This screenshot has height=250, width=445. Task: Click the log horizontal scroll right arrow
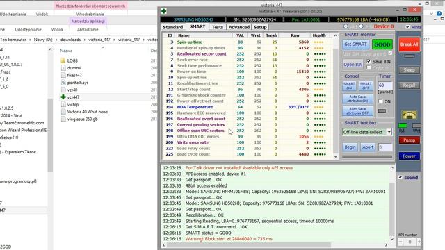point(386,245)
